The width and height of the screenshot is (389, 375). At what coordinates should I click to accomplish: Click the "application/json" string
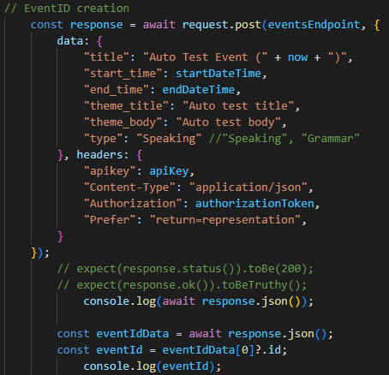[248, 187]
